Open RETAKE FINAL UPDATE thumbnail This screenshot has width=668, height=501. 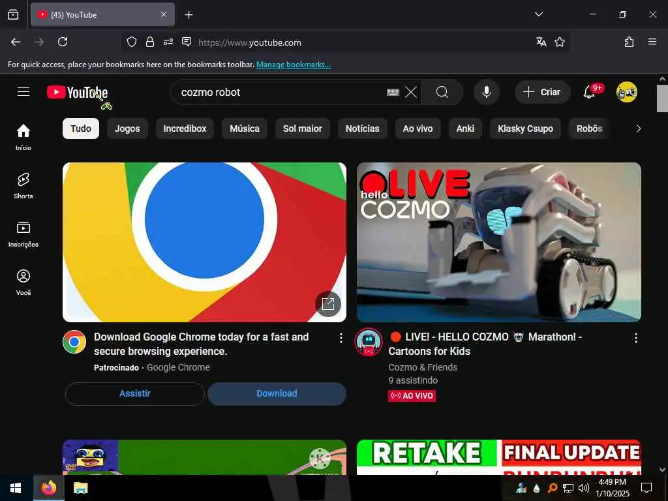[x=499, y=457]
